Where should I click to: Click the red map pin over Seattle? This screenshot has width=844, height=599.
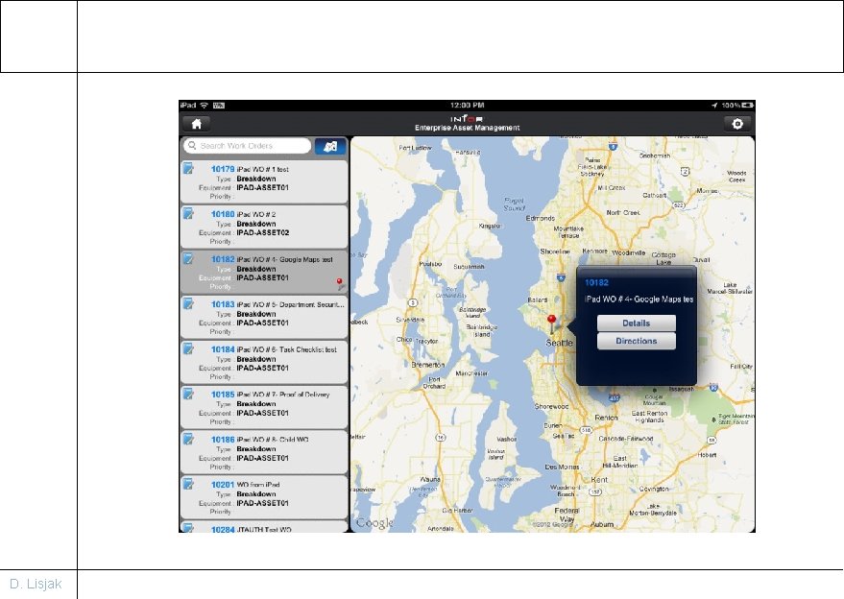pyautogui.click(x=552, y=324)
